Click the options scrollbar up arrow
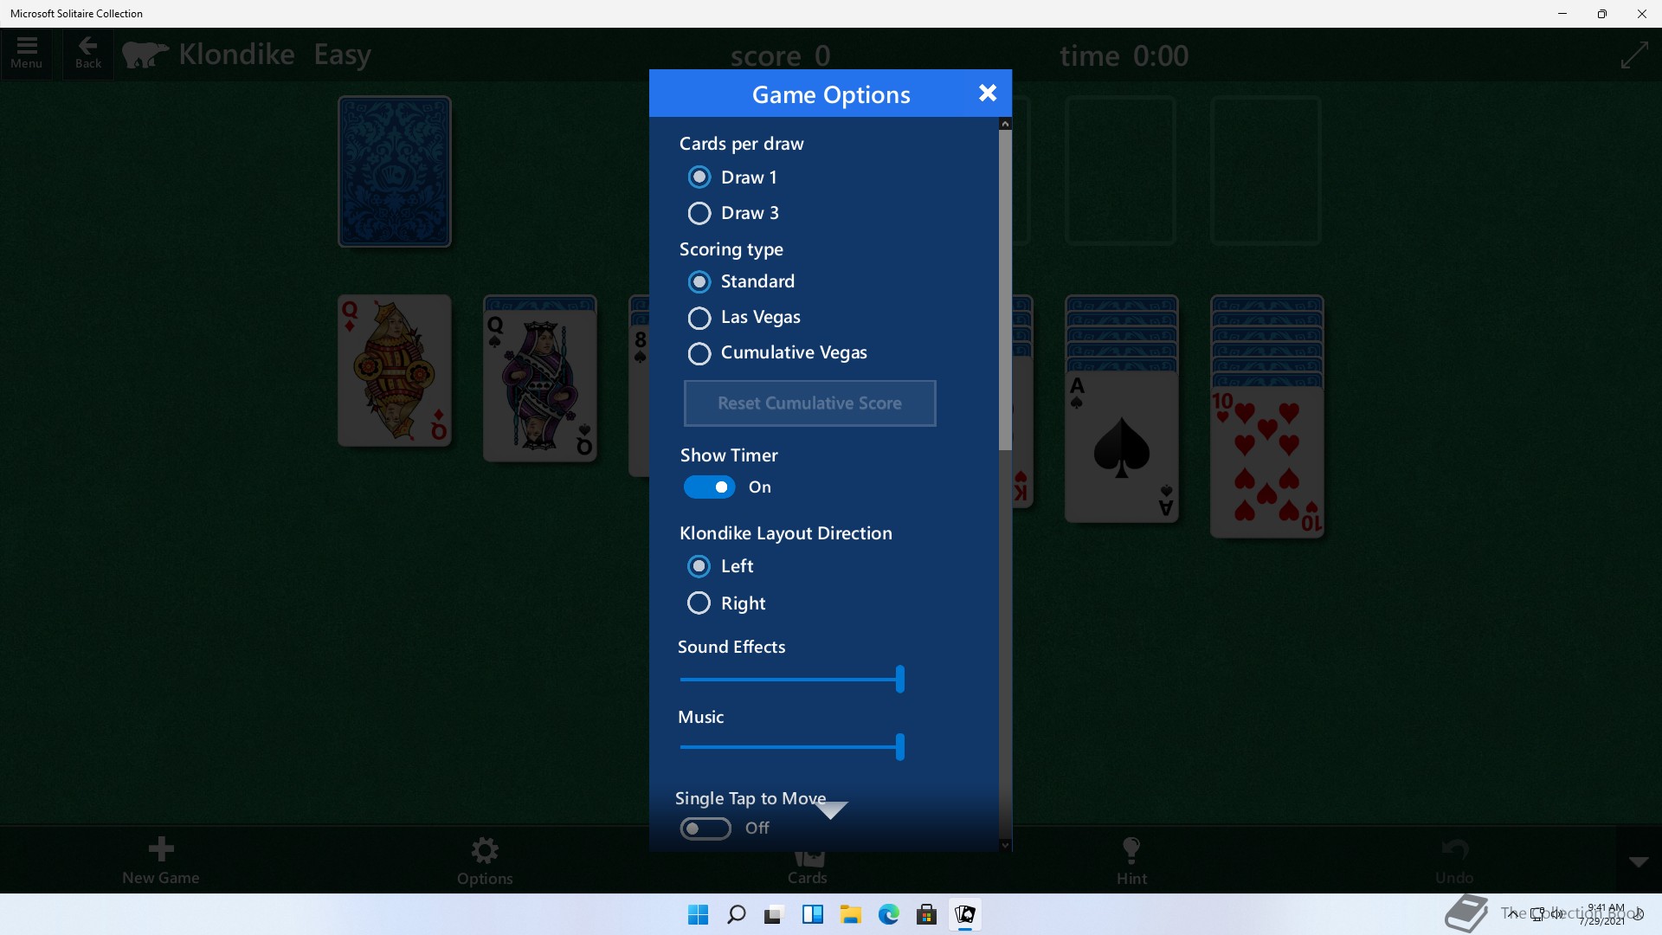The width and height of the screenshot is (1662, 935). click(x=1005, y=124)
